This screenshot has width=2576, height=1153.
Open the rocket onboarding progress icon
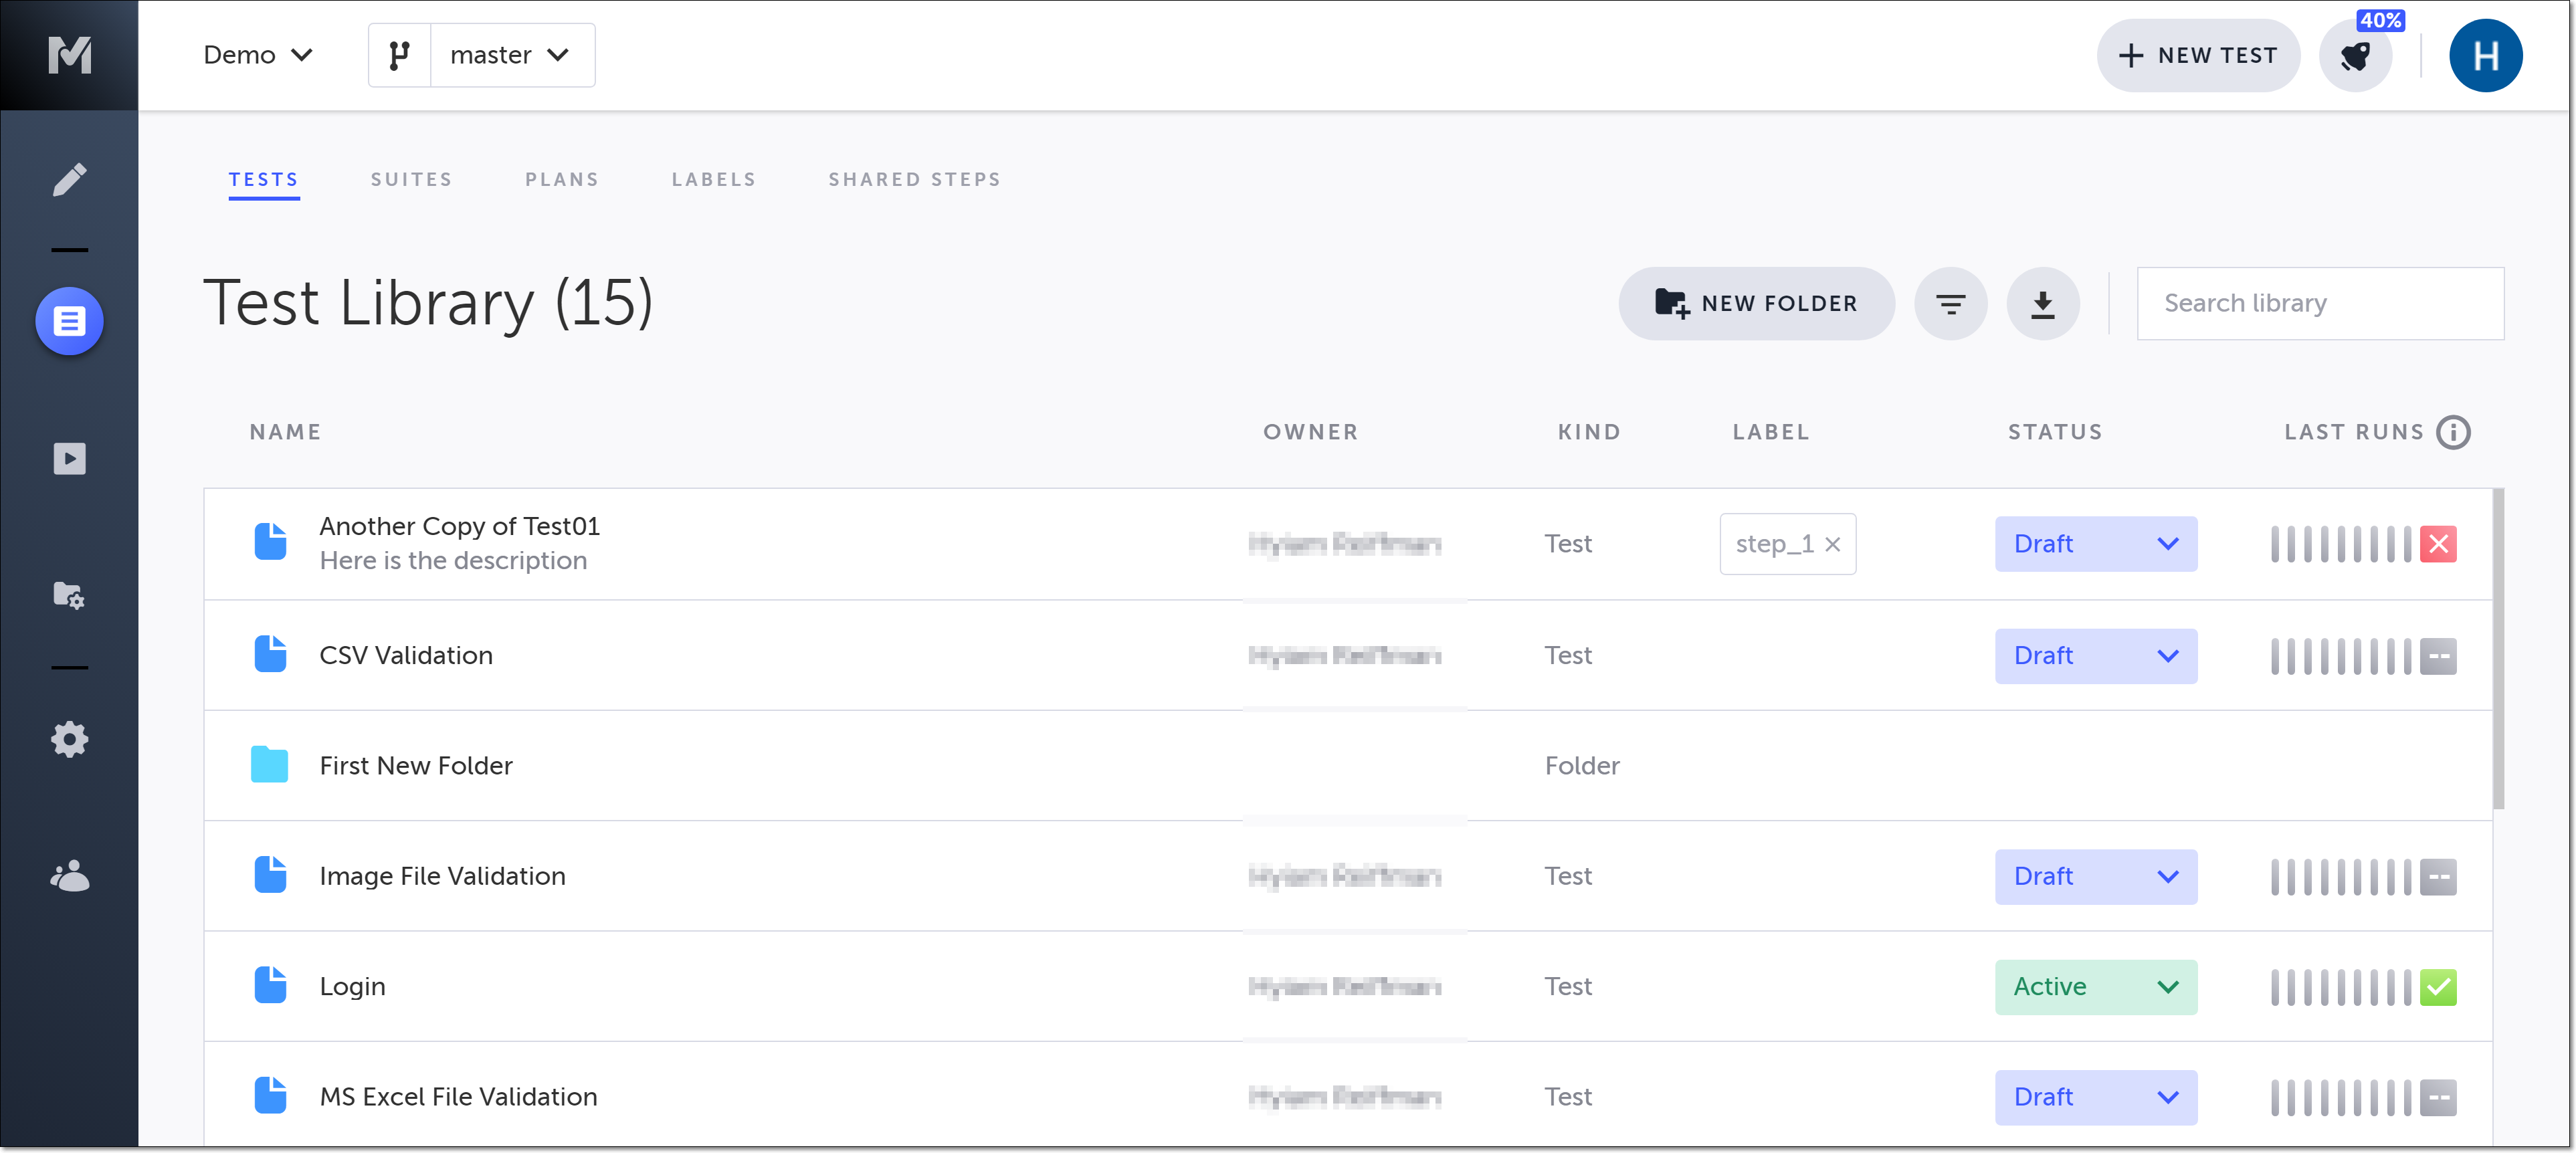click(x=2355, y=56)
